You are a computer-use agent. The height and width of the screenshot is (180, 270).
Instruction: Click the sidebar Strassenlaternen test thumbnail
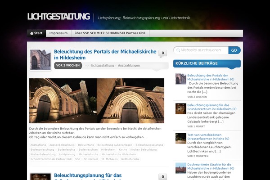tap(181, 138)
